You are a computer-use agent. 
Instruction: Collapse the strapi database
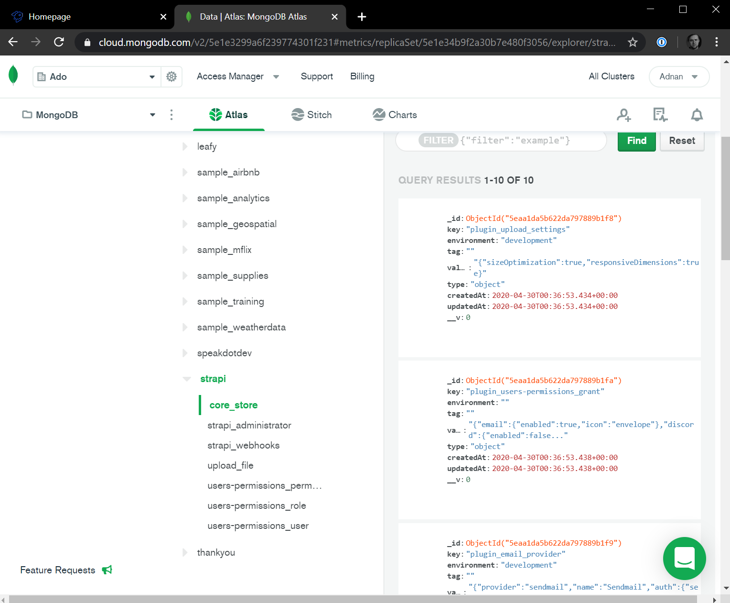click(x=186, y=379)
